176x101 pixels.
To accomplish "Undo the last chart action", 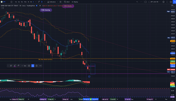I will click(x=137, y=2).
